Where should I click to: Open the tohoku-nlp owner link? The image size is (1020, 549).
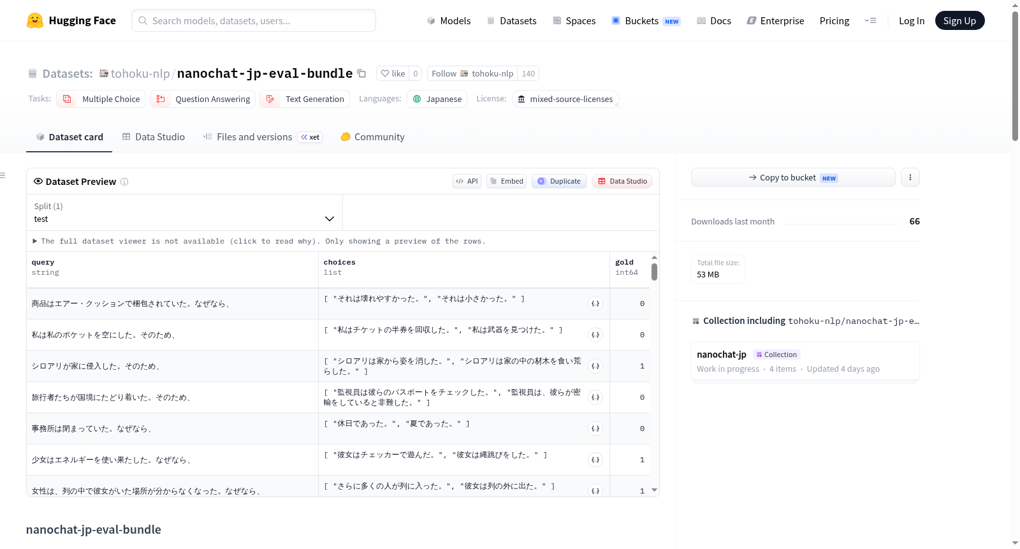140,73
